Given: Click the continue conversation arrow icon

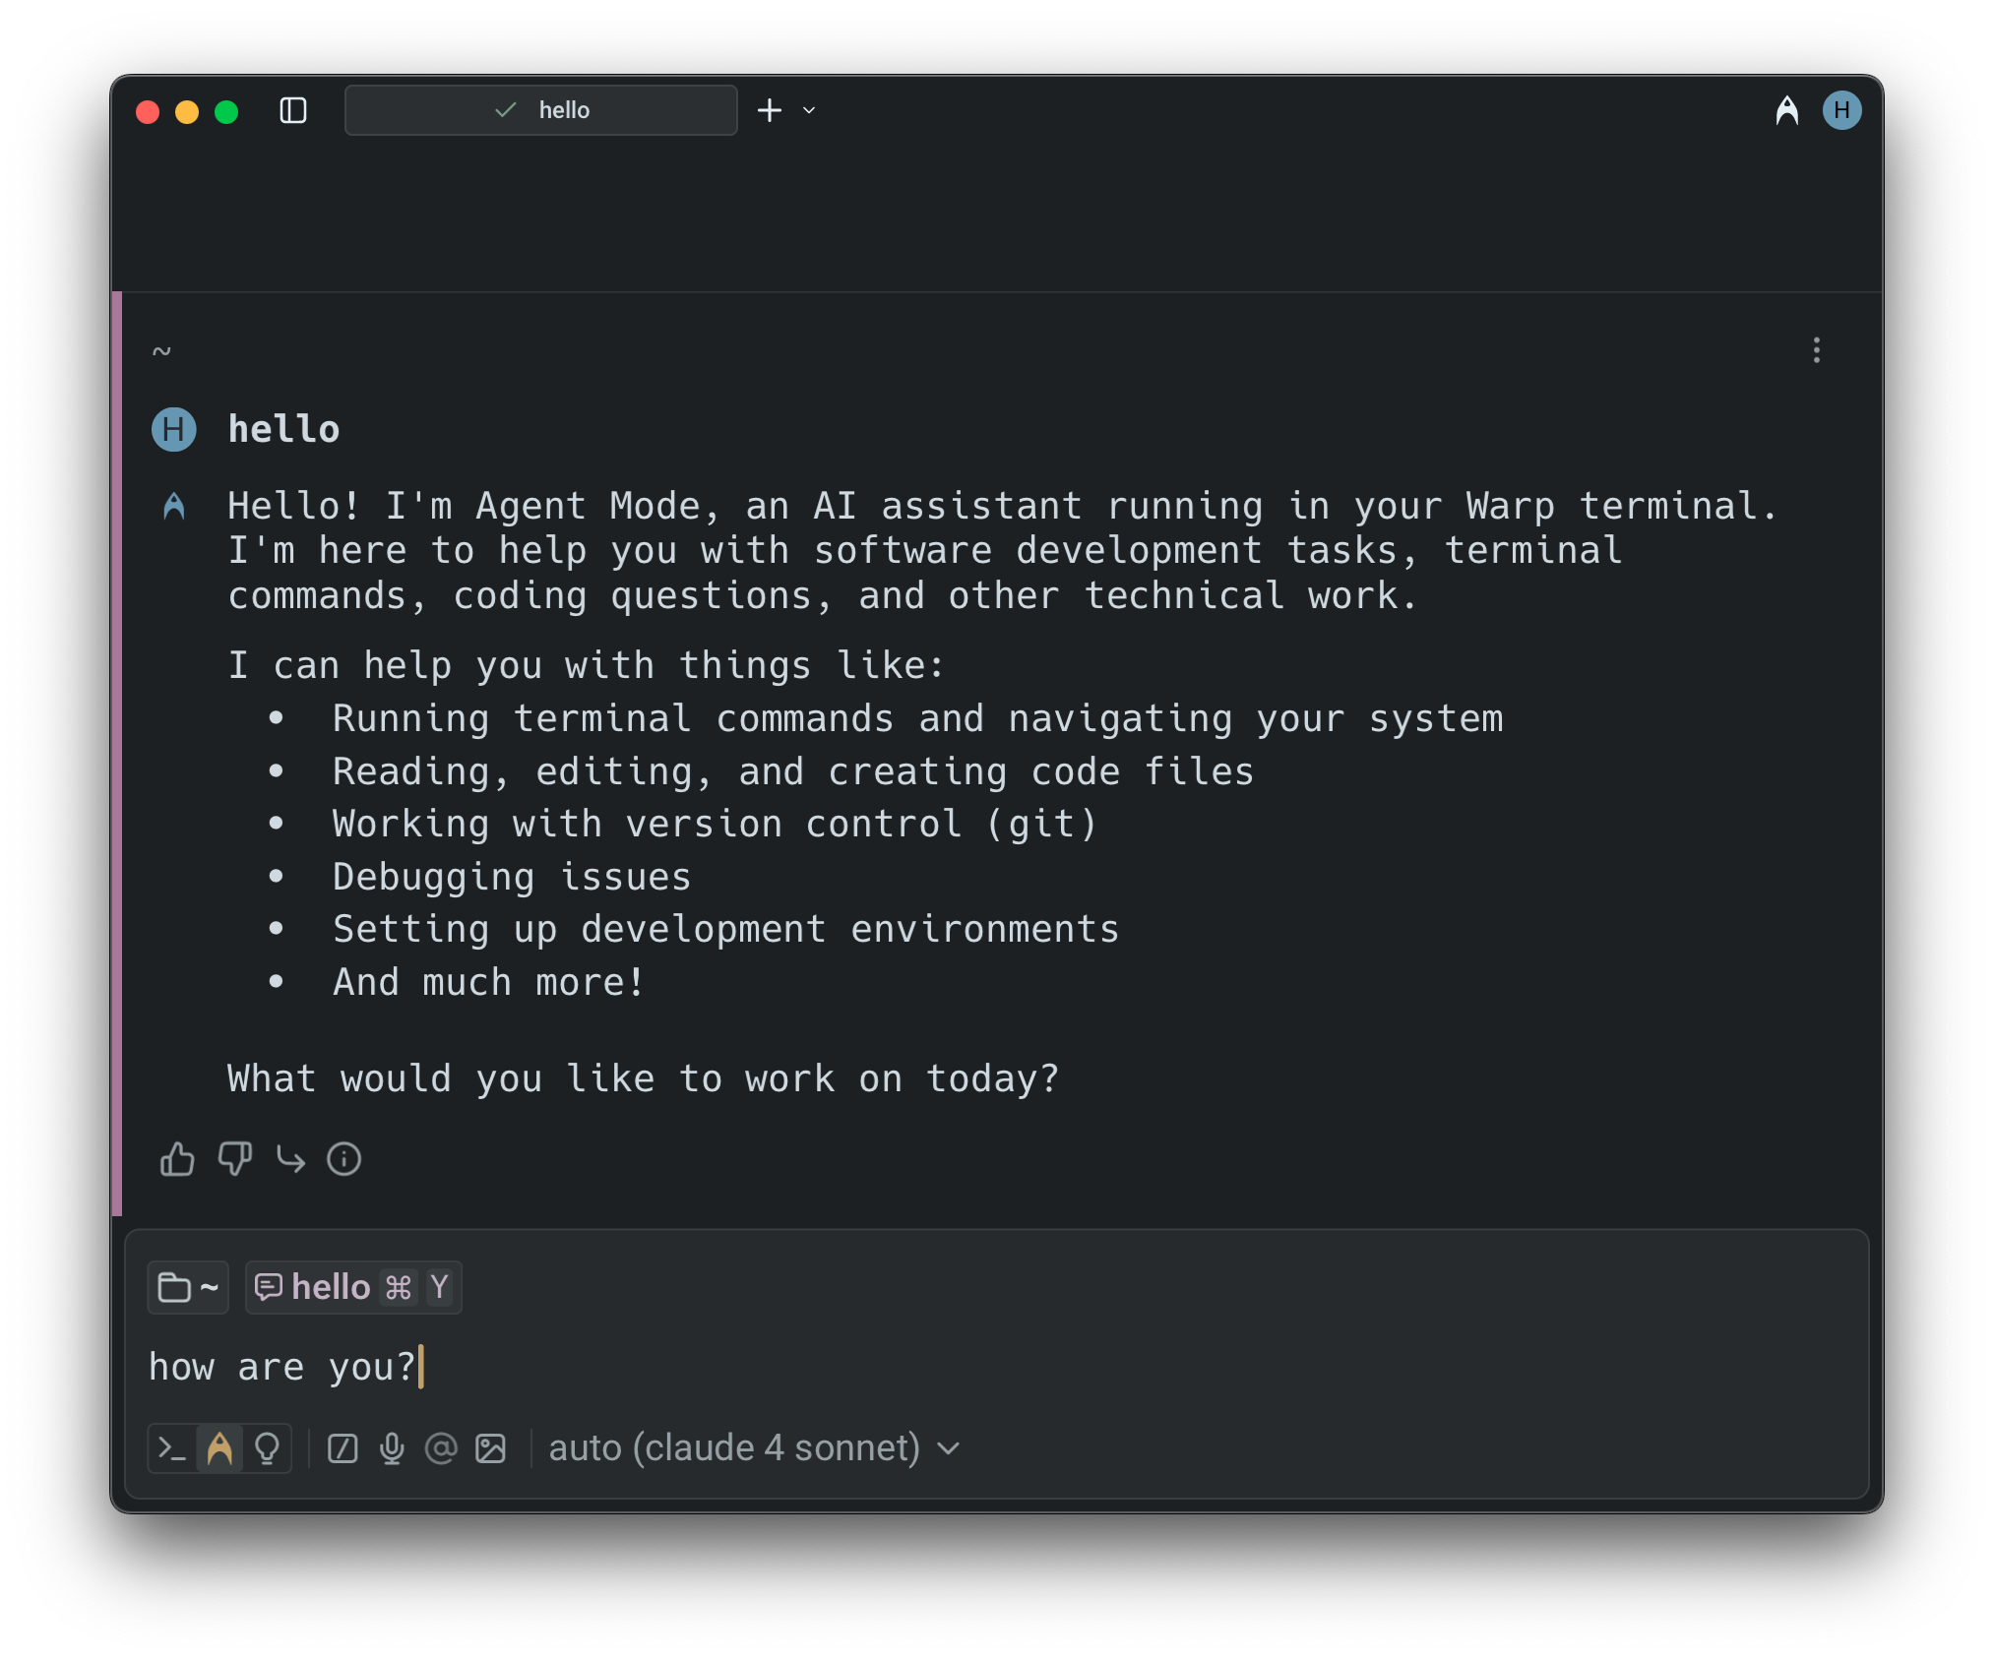Looking at the screenshot, I should tap(290, 1159).
